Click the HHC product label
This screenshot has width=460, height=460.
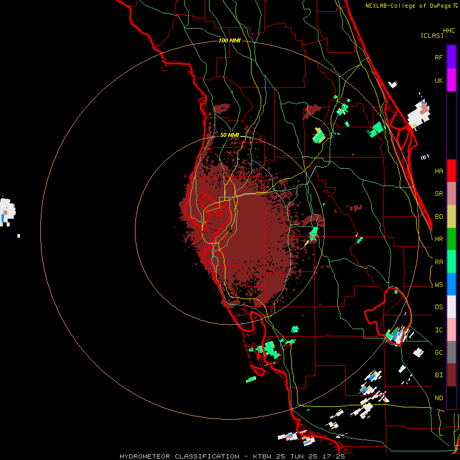pos(449,31)
